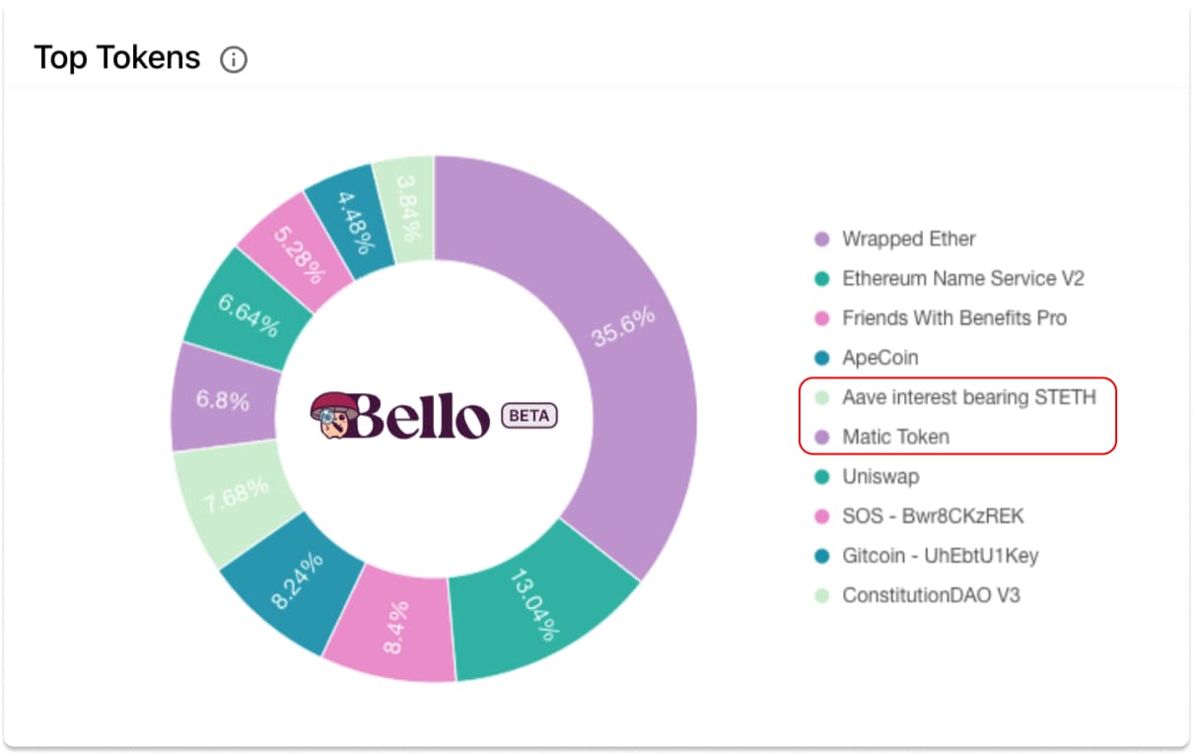1194x755 pixels.
Task: Toggle the Friends With Benefits Pro legend entry
Action: pyautogui.click(x=940, y=318)
